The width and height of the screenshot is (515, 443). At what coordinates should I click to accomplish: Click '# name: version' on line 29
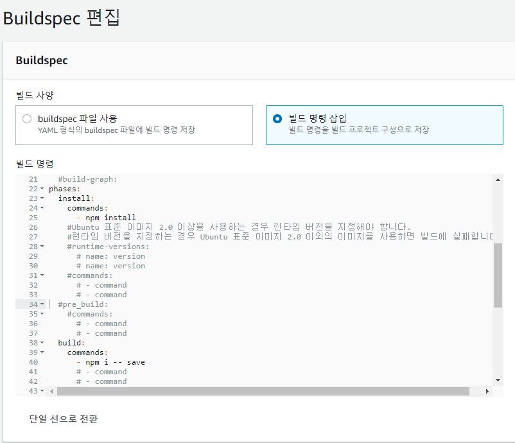tap(110, 256)
